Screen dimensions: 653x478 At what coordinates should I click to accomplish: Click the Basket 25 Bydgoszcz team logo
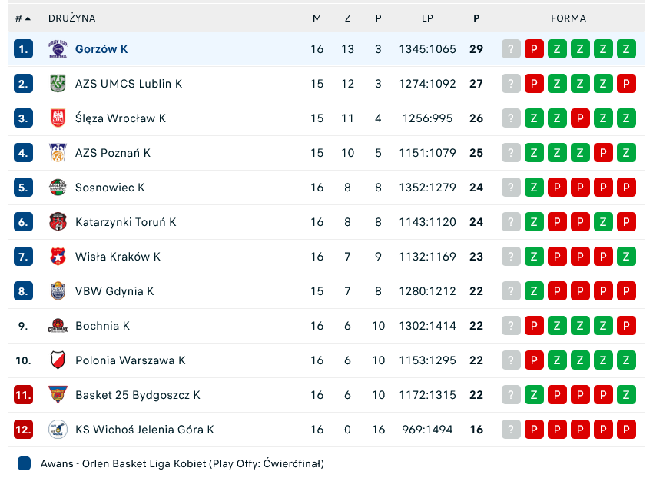(58, 395)
